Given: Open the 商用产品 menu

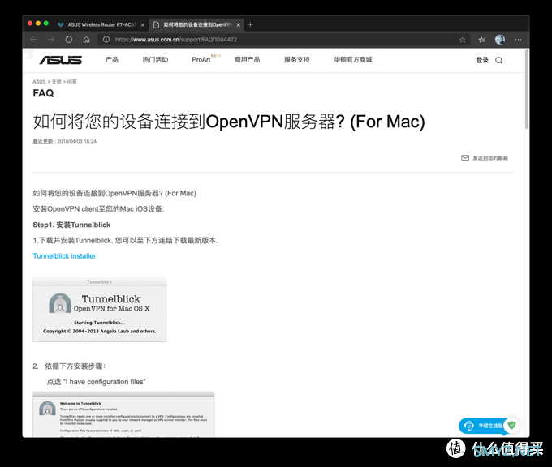Looking at the screenshot, I should (247, 60).
